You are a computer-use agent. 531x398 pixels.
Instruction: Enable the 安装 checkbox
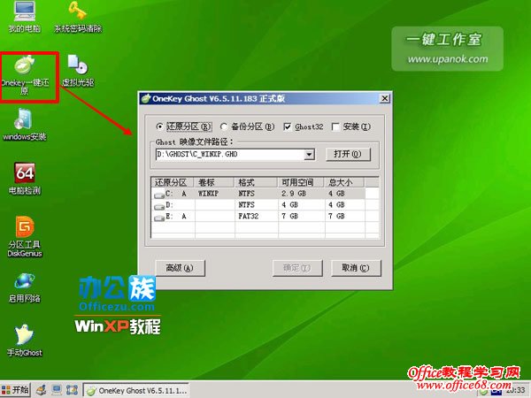pos(335,126)
